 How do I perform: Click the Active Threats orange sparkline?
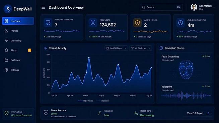150,31
